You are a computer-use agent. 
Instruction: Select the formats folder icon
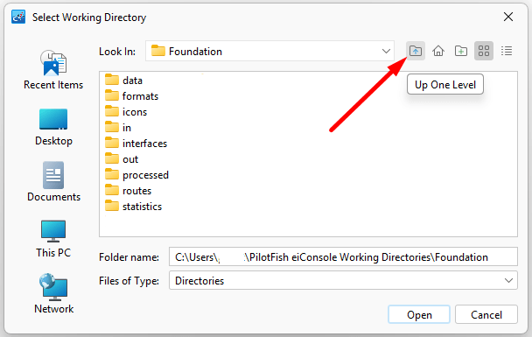pos(112,95)
